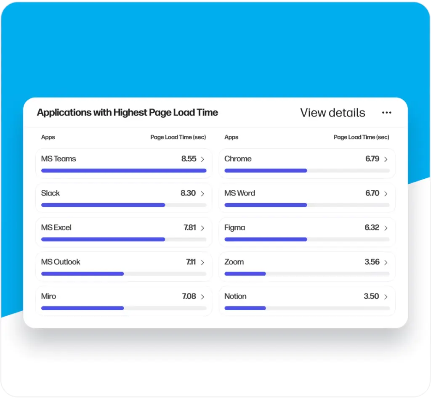The height and width of the screenshot is (399, 431).
Task: Click the 7.08 load time value
Action: click(189, 296)
